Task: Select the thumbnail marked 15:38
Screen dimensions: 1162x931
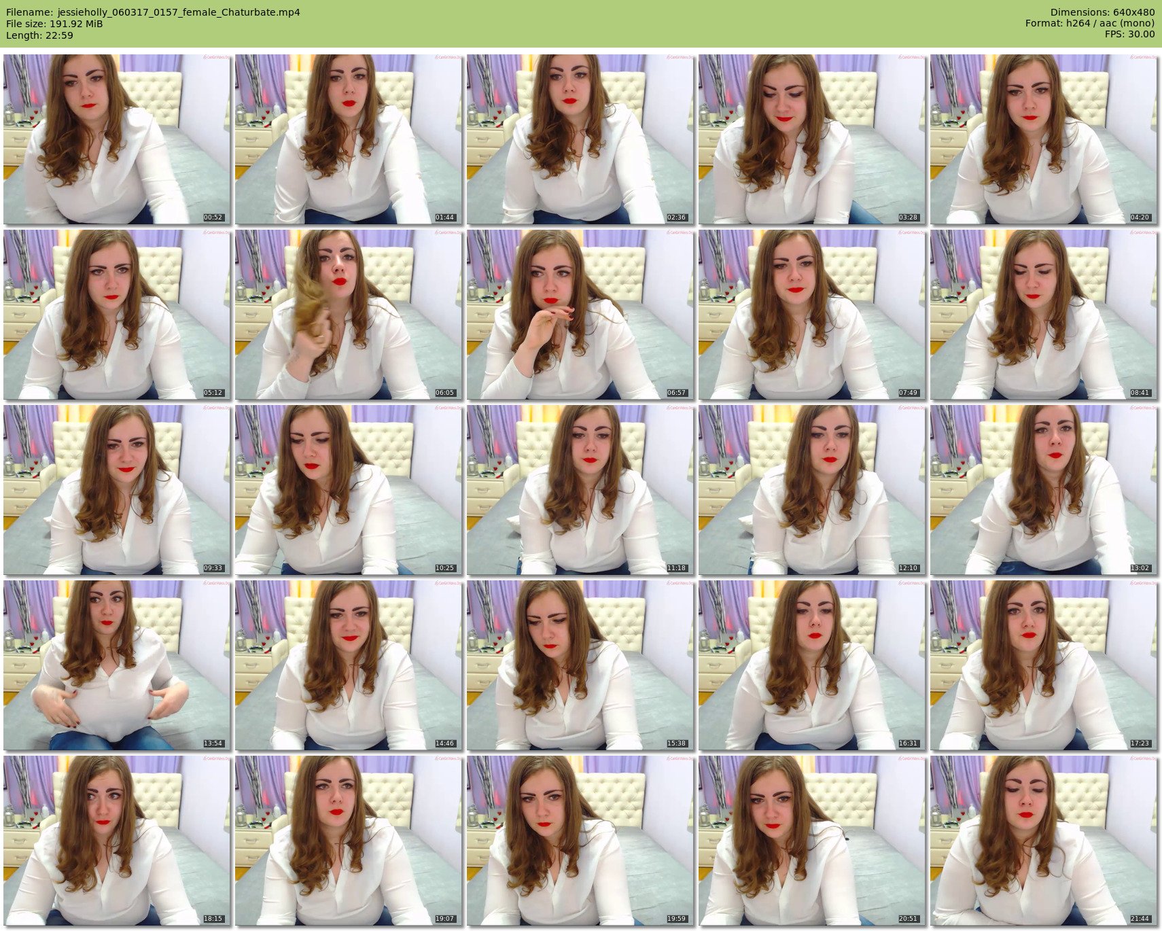Action: click(x=580, y=665)
